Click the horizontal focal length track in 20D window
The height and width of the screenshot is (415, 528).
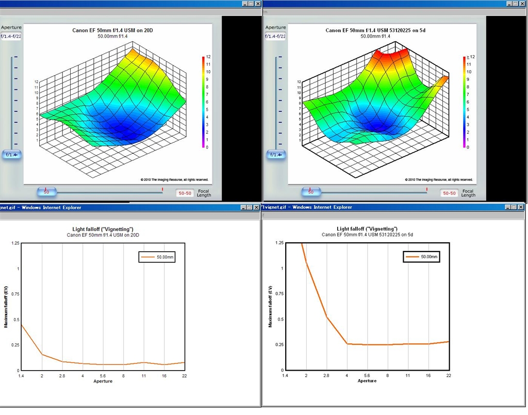109,192
